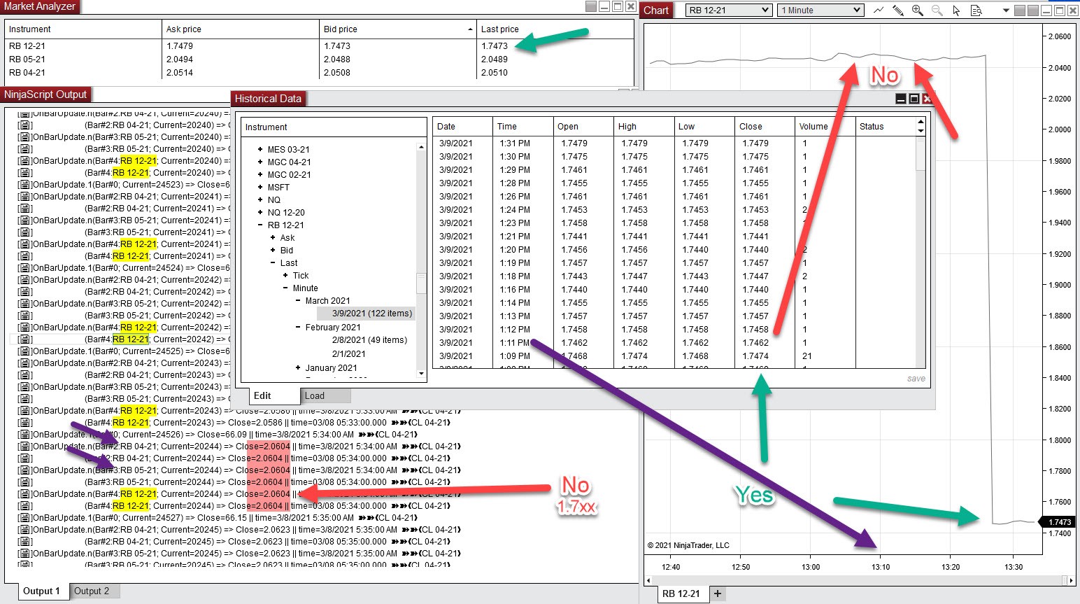Add a new chart tab with plus button
This screenshot has height=604, width=1080.
[x=718, y=594]
